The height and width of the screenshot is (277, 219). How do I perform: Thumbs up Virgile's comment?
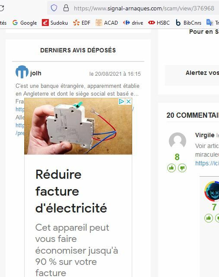click(x=171, y=168)
